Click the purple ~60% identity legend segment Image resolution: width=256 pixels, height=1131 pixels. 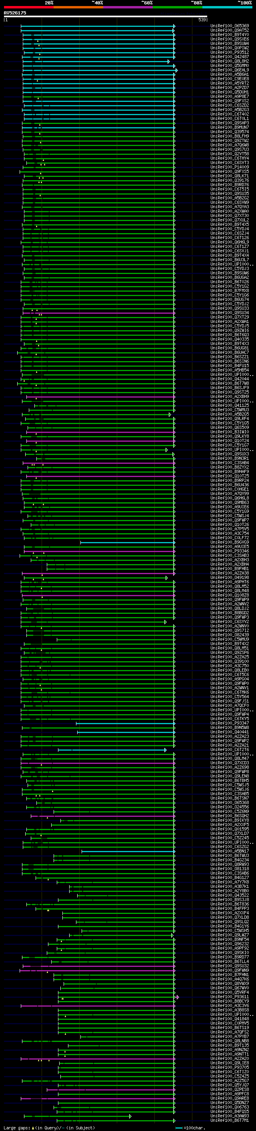tap(128, 7)
